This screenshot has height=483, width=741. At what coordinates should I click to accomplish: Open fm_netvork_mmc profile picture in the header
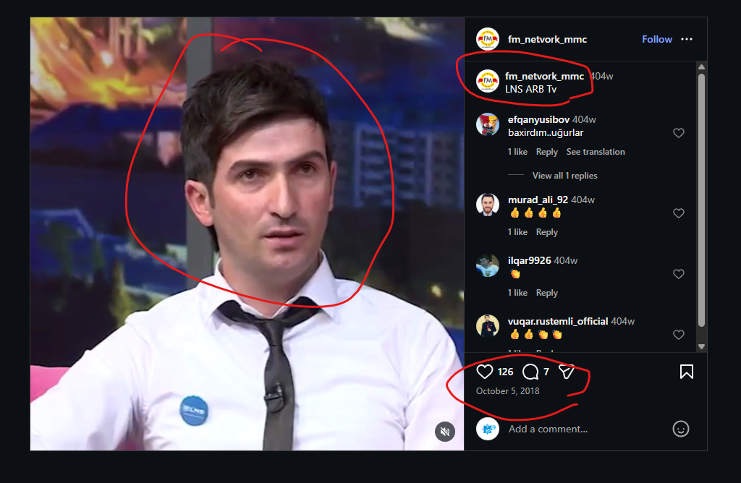click(x=488, y=39)
